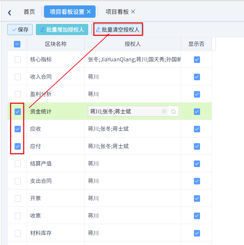Click 授权人 cell 蒋川 in 开票 row

[133, 198]
